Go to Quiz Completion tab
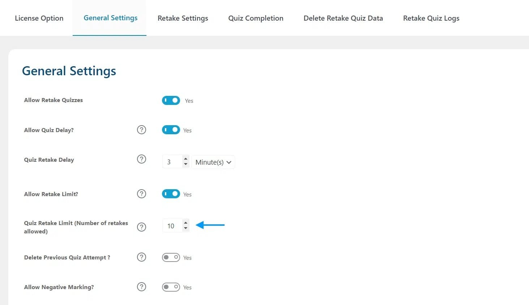The width and height of the screenshot is (529, 305). pyautogui.click(x=256, y=18)
